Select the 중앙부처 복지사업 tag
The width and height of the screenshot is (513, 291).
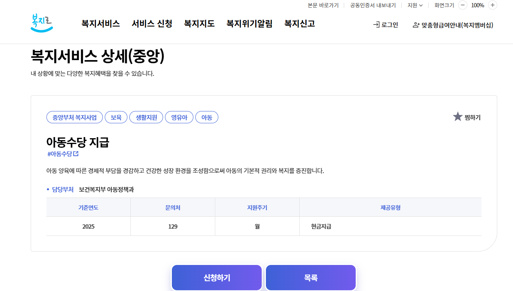(x=74, y=117)
